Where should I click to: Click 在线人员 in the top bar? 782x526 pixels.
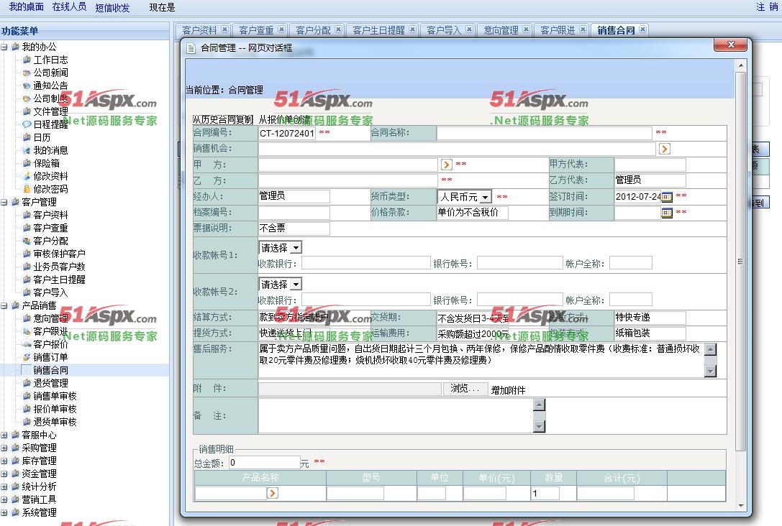(69, 7)
